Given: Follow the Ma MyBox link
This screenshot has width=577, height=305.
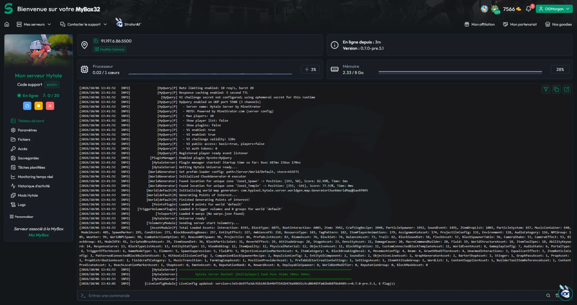Looking at the screenshot, I should (x=38, y=235).
